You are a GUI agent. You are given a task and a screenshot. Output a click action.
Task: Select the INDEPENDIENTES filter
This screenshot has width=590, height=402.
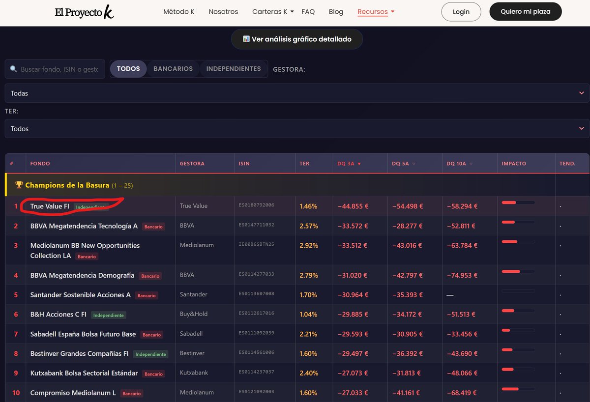coord(234,69)
